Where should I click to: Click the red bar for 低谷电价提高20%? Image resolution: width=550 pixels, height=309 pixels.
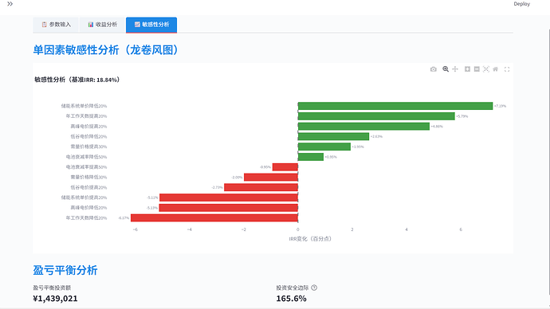tap(261, 187)
